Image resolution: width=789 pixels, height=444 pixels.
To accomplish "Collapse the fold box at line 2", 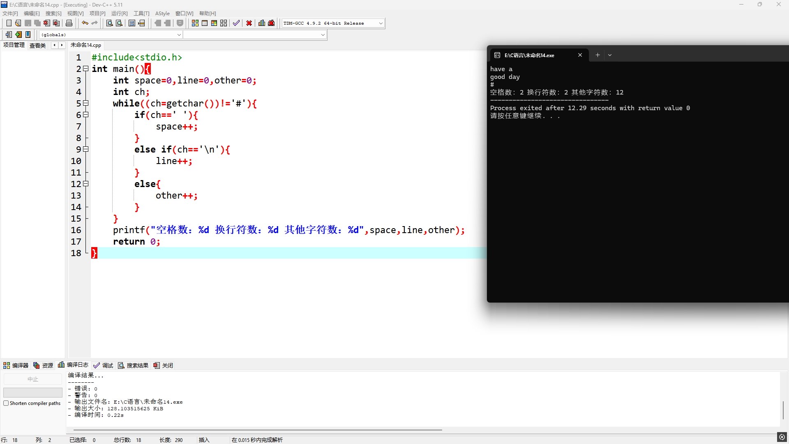I will click(x=86, y=69).
